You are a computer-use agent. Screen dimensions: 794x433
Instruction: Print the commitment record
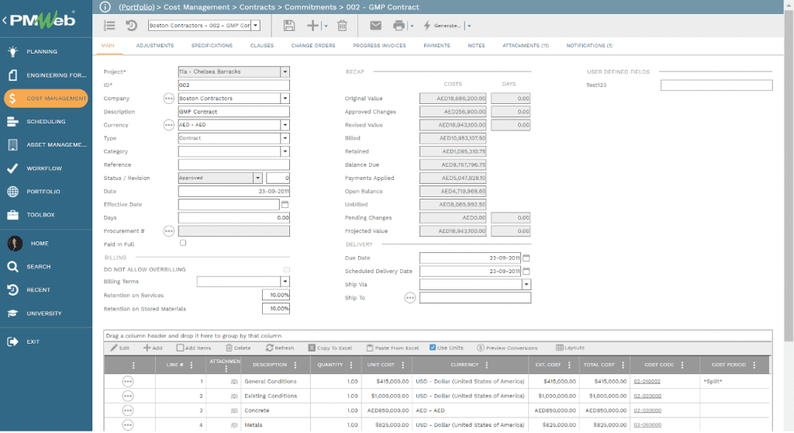[x=399, y=26]
